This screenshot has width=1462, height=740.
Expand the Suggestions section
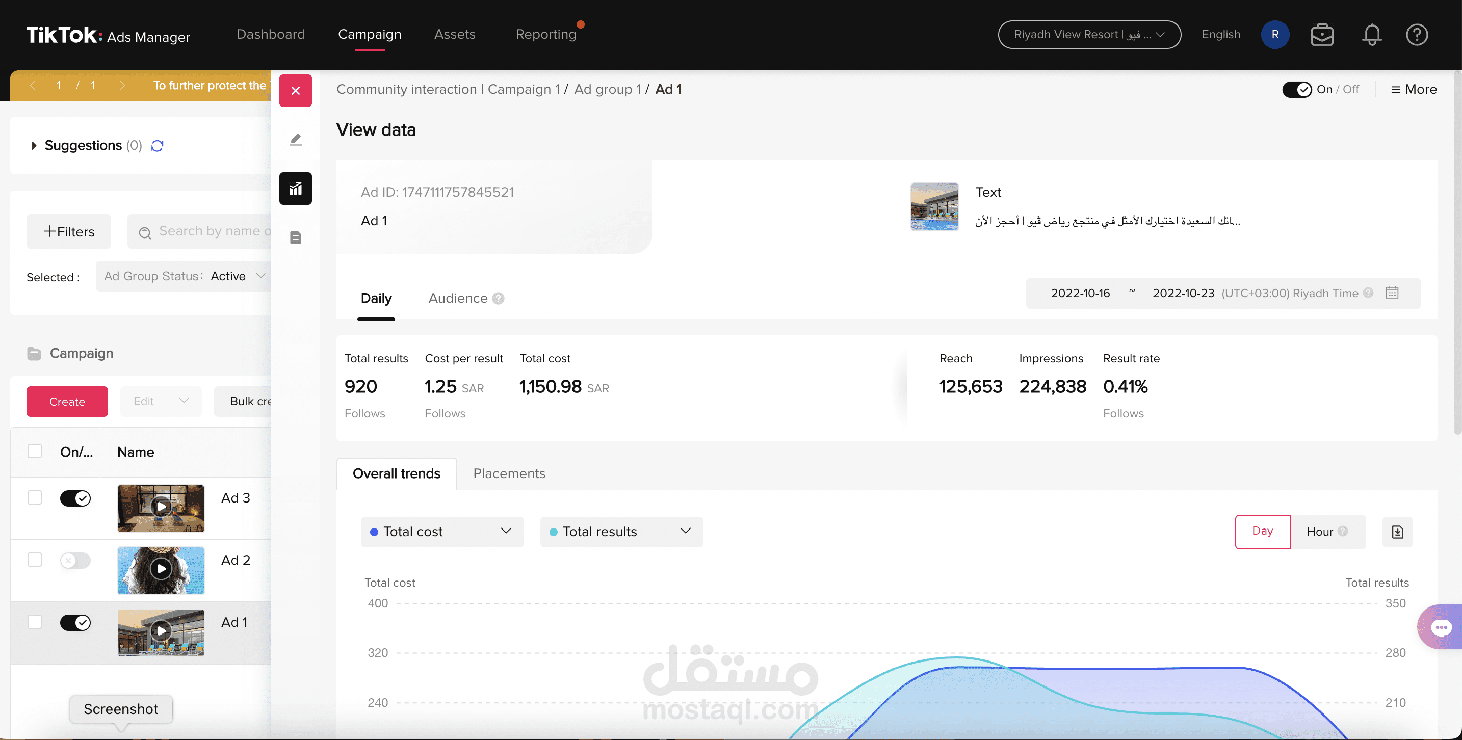click(x=34, y=146)
